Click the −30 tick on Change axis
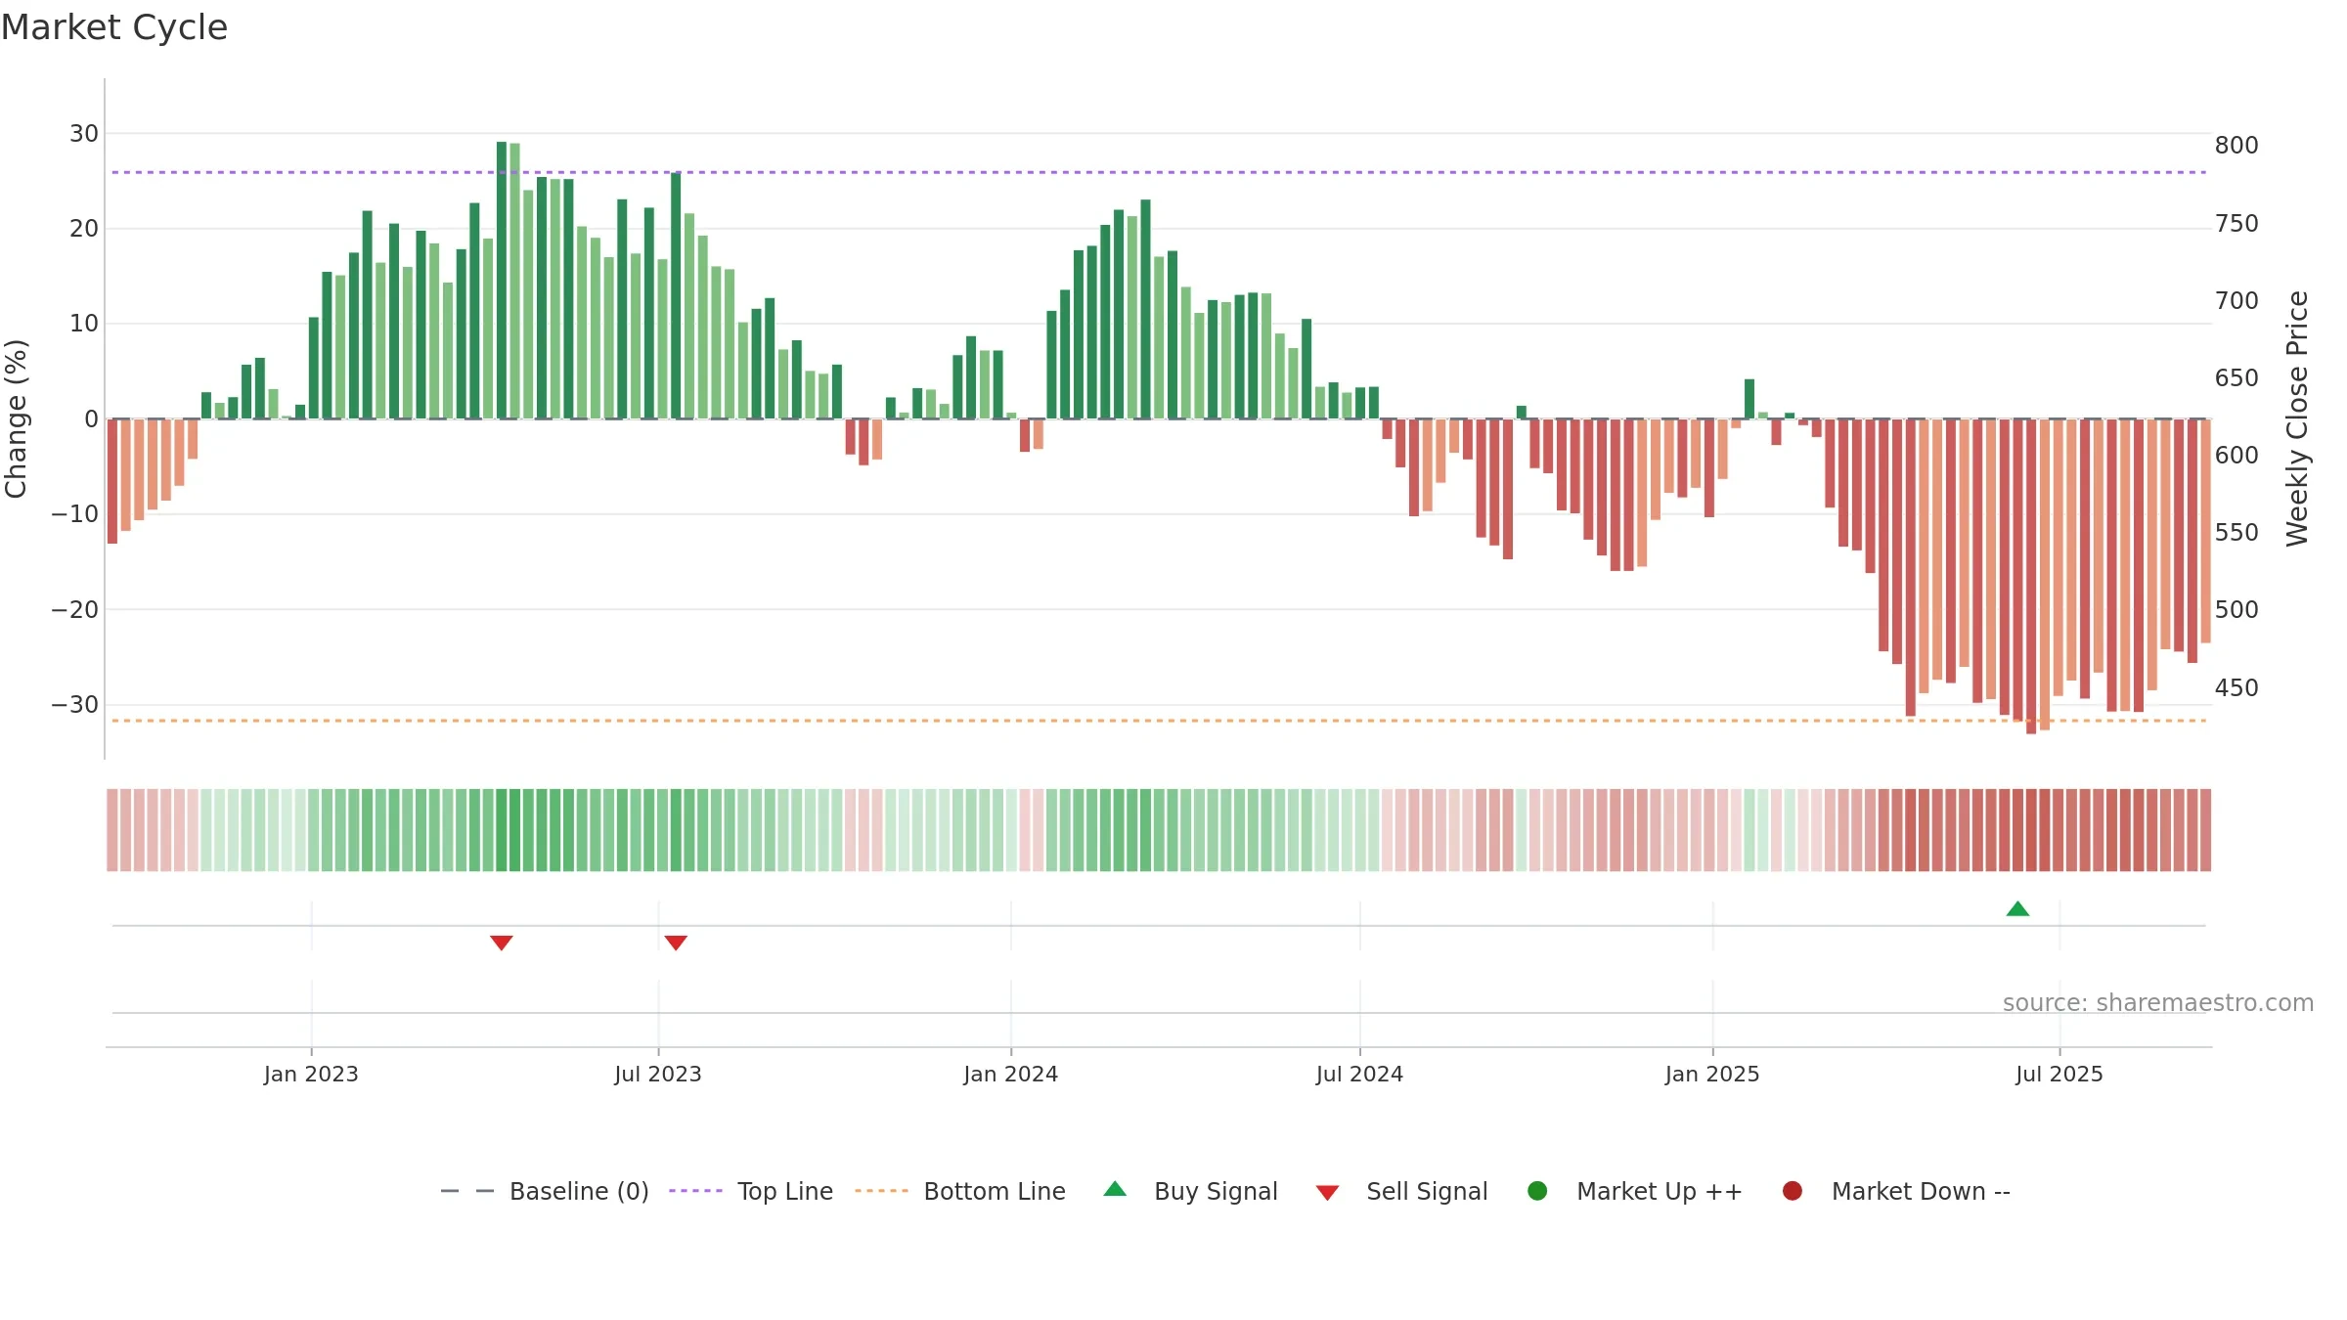This screenshot has height=1320, width=2347. pyautogui.click(x=75, y=705)
